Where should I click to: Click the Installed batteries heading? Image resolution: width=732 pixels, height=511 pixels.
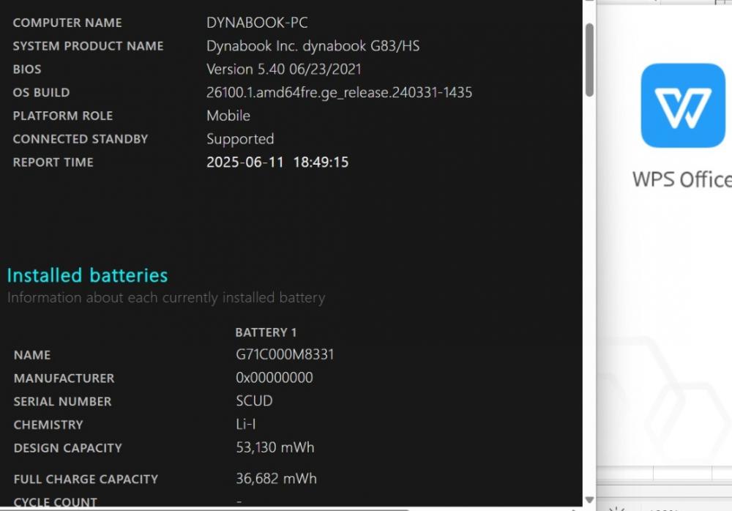click(x=87, y=275)
